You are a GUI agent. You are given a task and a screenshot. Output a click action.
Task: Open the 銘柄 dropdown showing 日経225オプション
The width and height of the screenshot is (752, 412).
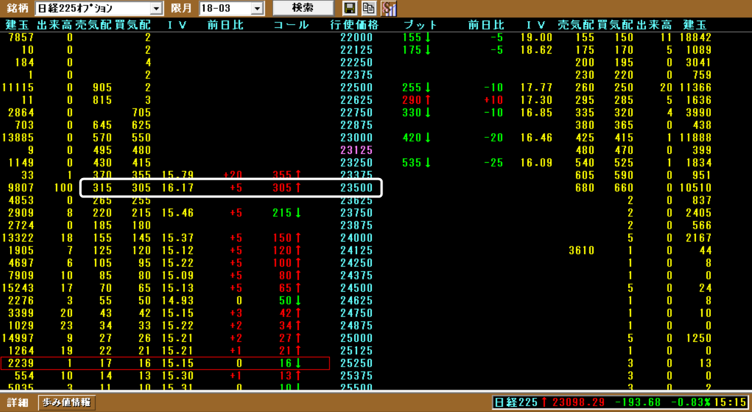click(156, 9)
